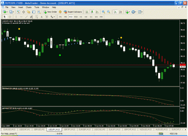Image resolution: width=188 pixels, height=136 pixels.
Task: Expand the Profiles dropdown arrow
Action: pos(13,12)
